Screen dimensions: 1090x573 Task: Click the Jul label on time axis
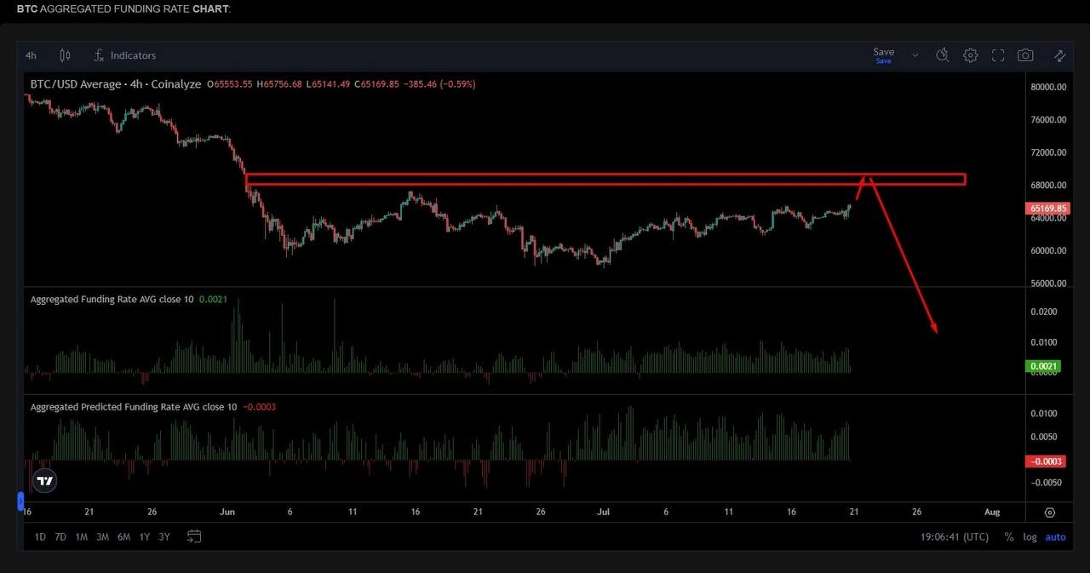pyautogui.click(x=604, y=513)
